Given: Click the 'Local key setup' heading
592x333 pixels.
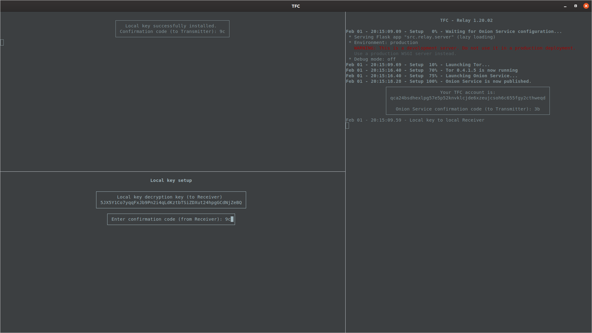Looking at the screenshot, I should coord(171,180).
